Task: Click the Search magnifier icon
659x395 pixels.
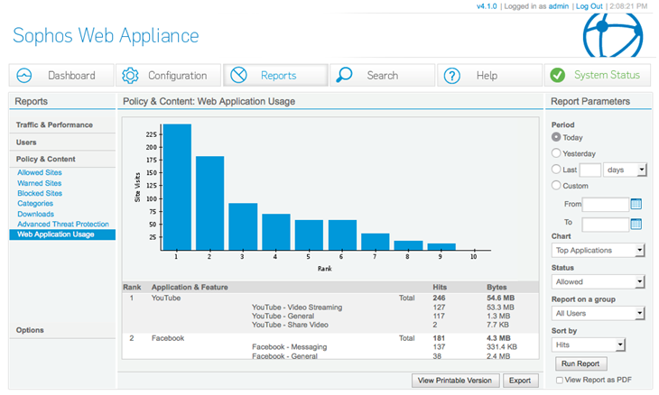Action: [x=344, y=75]
